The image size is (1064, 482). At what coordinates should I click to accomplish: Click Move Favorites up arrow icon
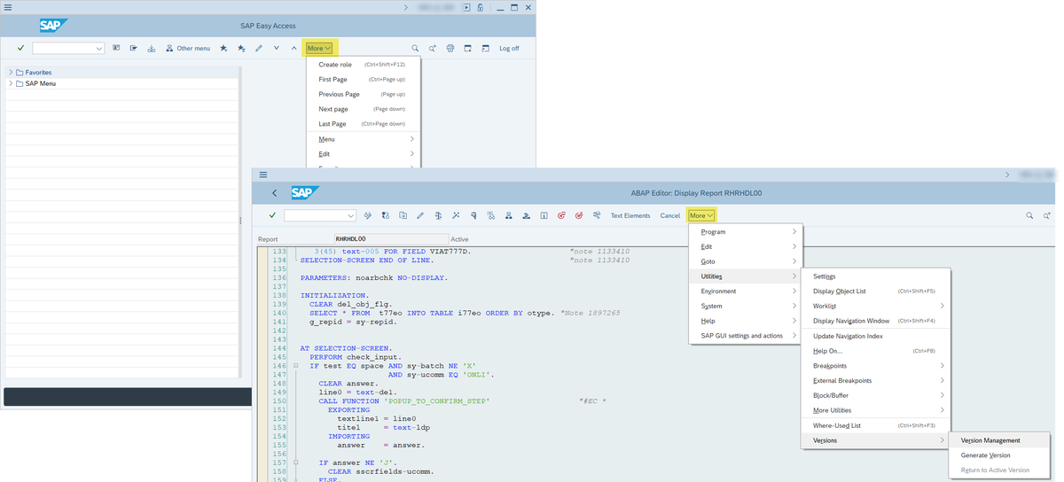(x=294, y=48)
